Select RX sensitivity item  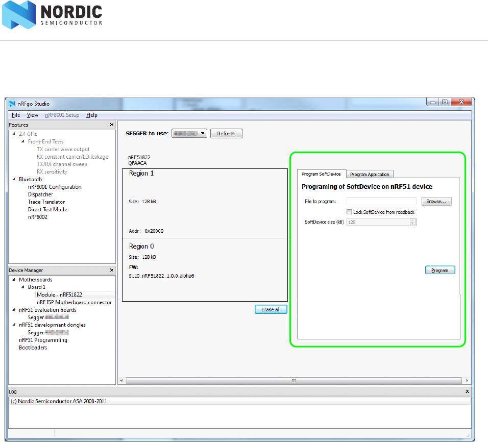52,172
